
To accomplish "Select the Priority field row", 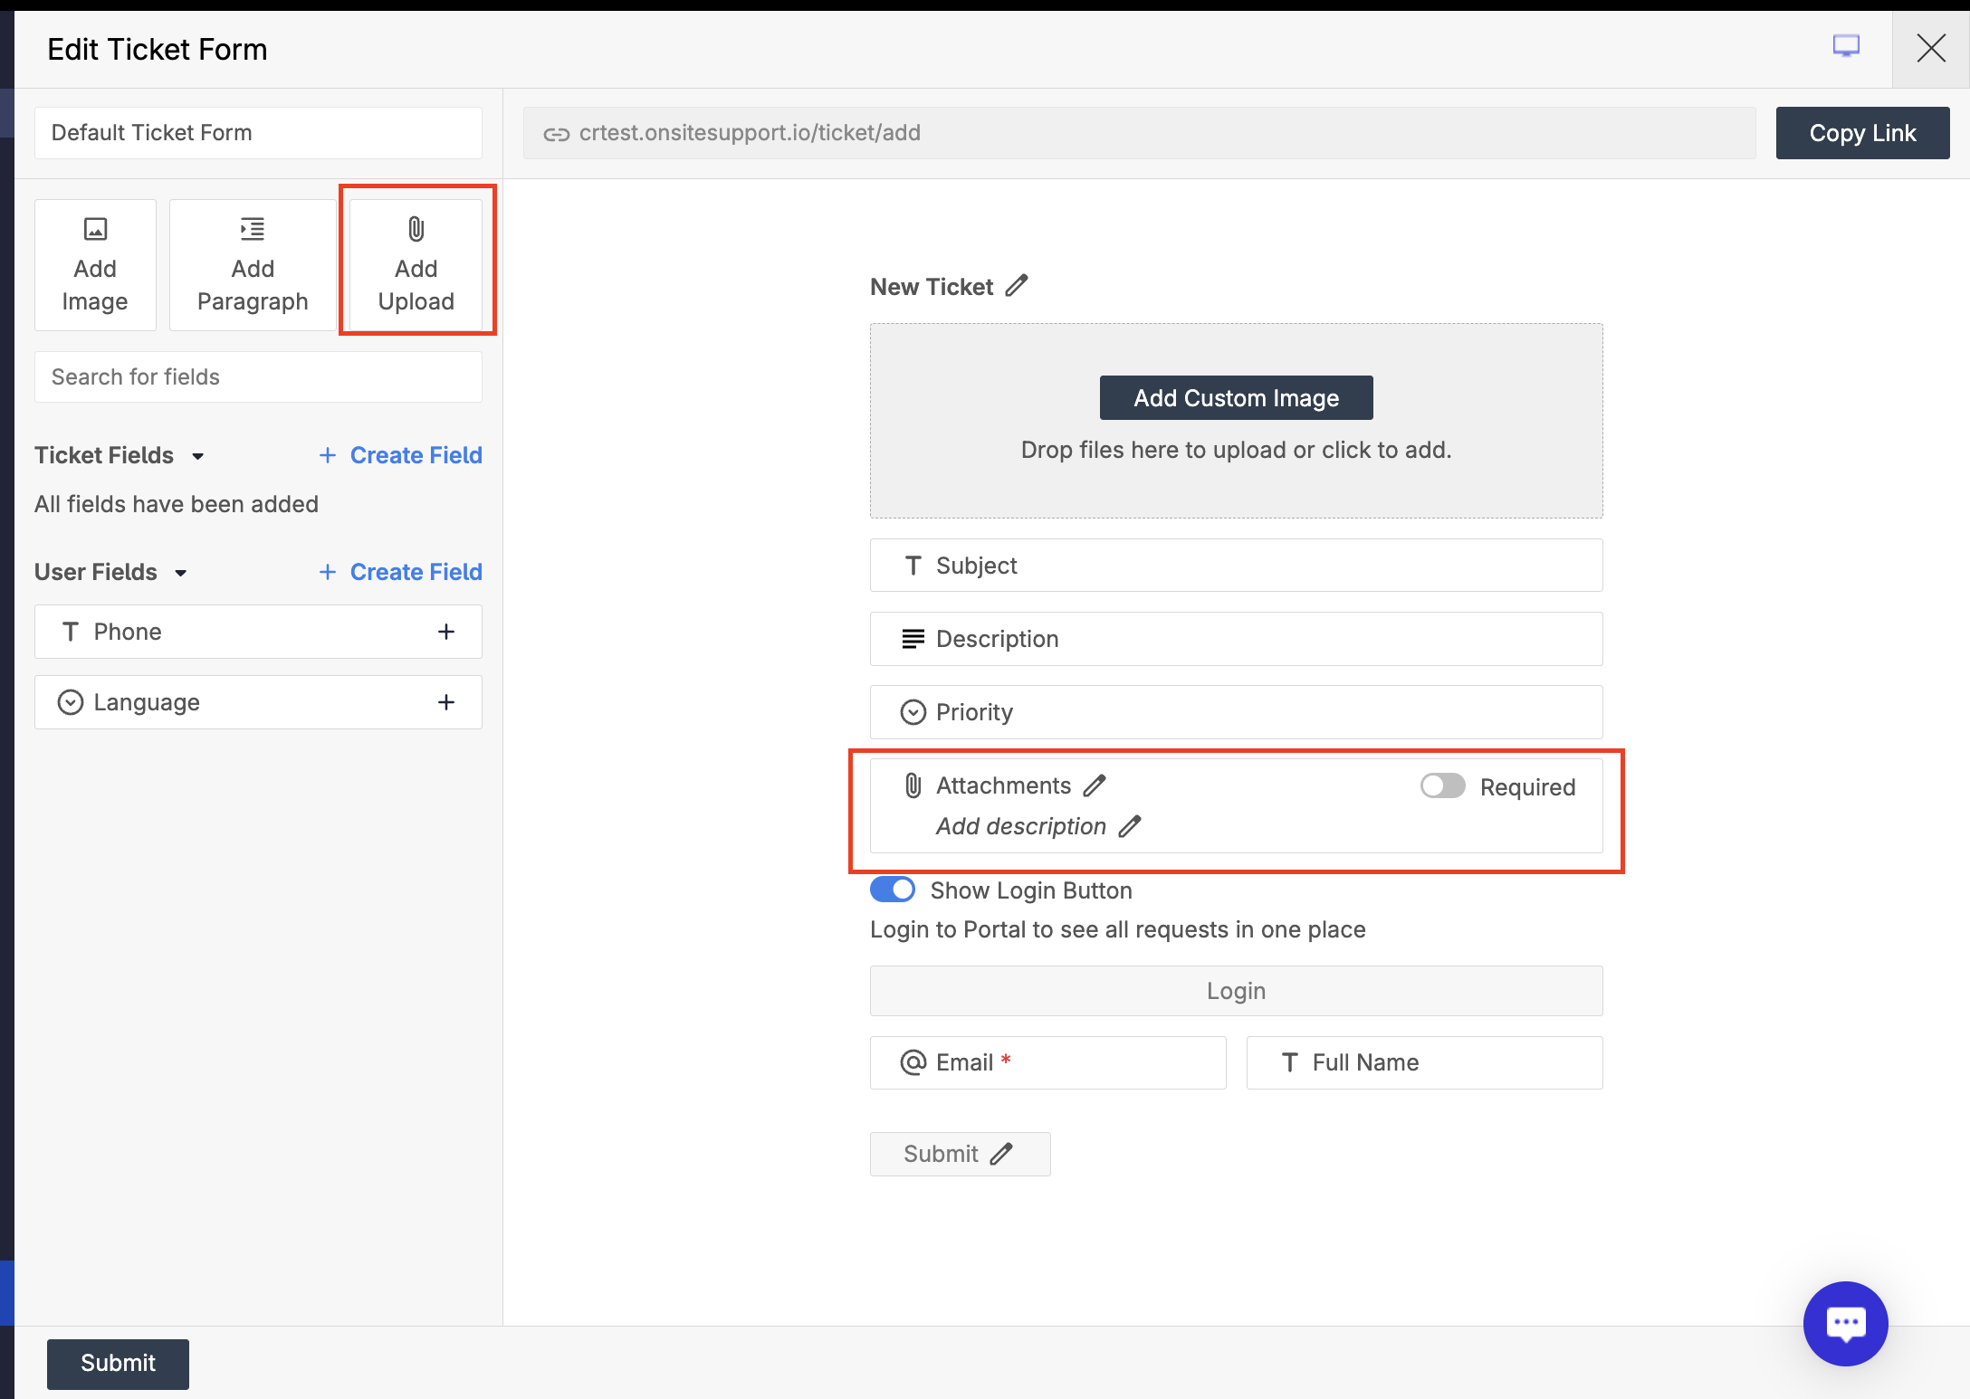I will (x=1236, y=712).
